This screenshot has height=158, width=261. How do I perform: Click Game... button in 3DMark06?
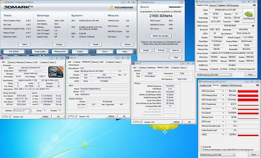coord(125,52)
